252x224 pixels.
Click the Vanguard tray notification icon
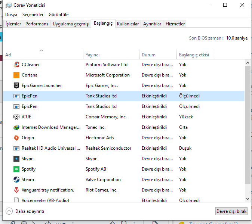tap(16, 190)
